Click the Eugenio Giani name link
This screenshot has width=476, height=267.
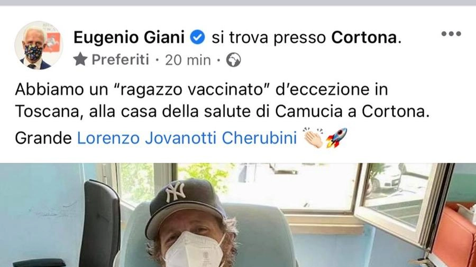[129, 37]
